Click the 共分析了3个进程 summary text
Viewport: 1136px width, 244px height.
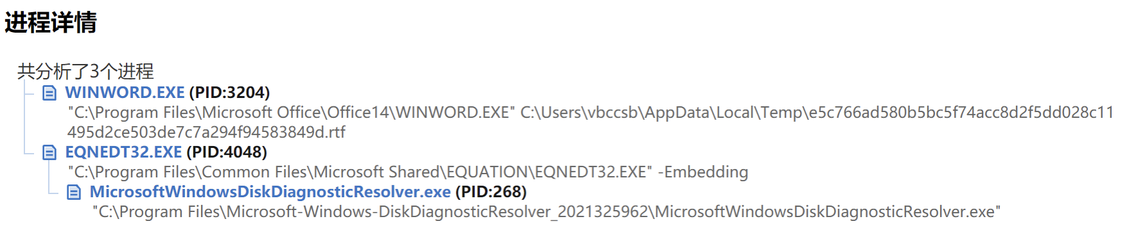click(x=85, y=71)
